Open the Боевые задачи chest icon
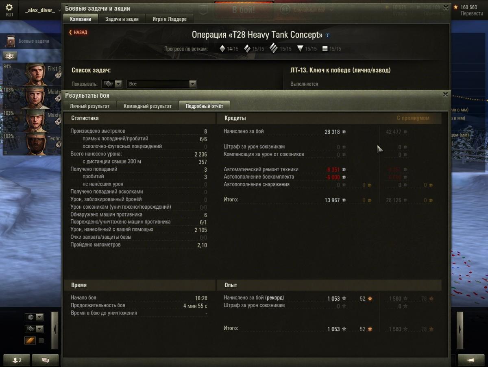The image size is (488, 367). point(11,41)
